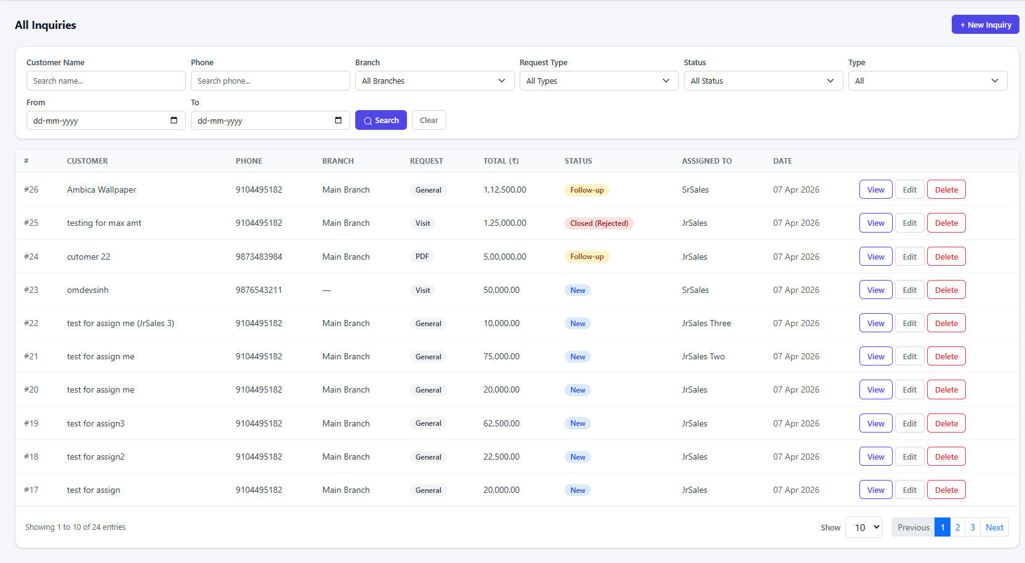
Task: Edit inquiry #22 assigned to JrSales Three
Action: click(x=909, y=323)
